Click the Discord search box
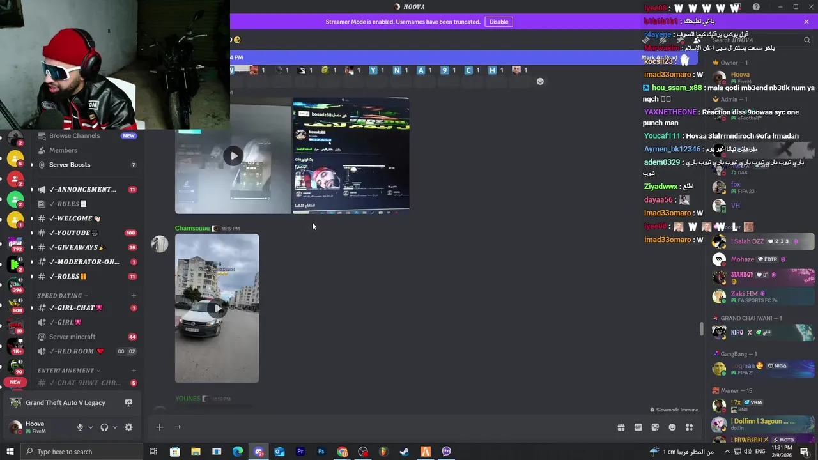This screenshot has width=818, height=460. click(x=760, y=40)
